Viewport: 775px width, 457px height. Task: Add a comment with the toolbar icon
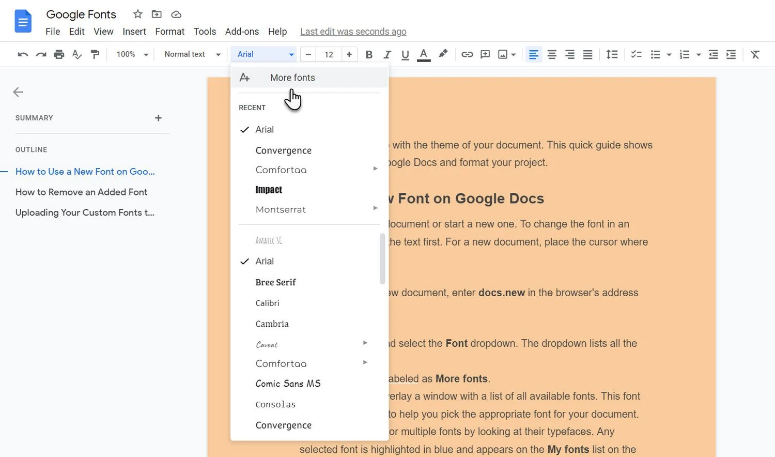(485, 54)
